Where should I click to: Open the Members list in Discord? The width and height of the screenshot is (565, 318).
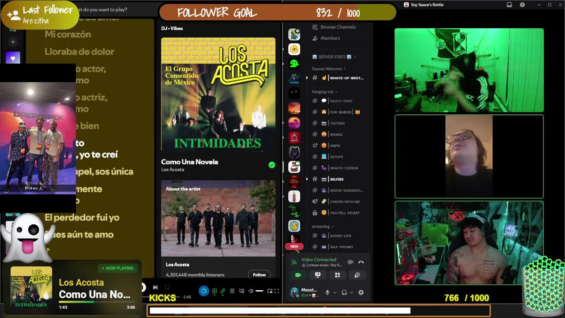[x=330, y=38]
